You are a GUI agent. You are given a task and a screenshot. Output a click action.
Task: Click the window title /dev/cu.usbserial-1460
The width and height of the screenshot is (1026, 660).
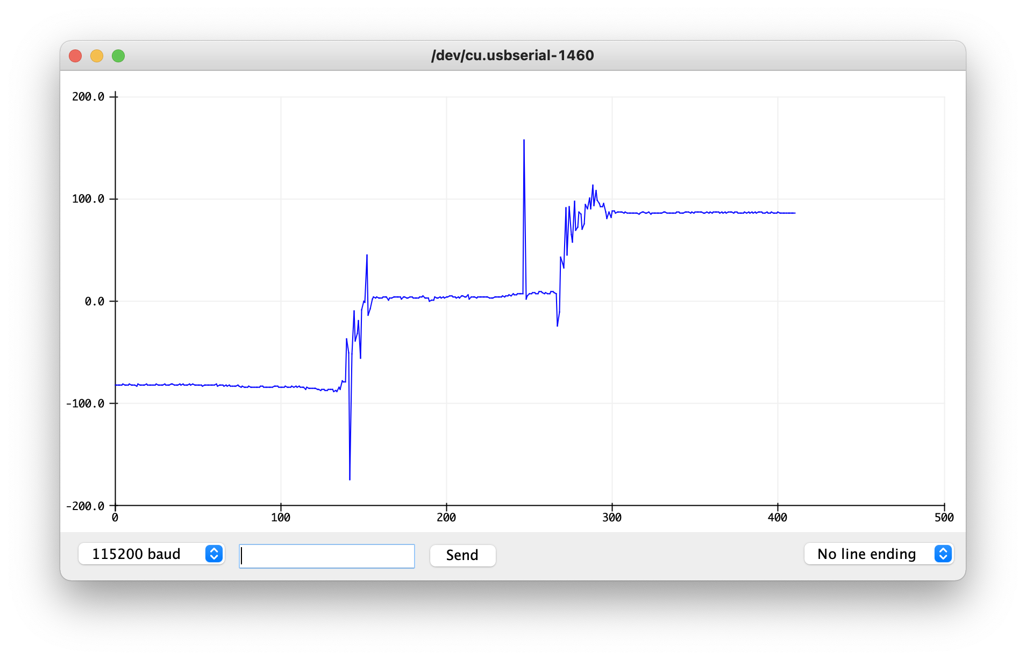[x=512, y=55]
